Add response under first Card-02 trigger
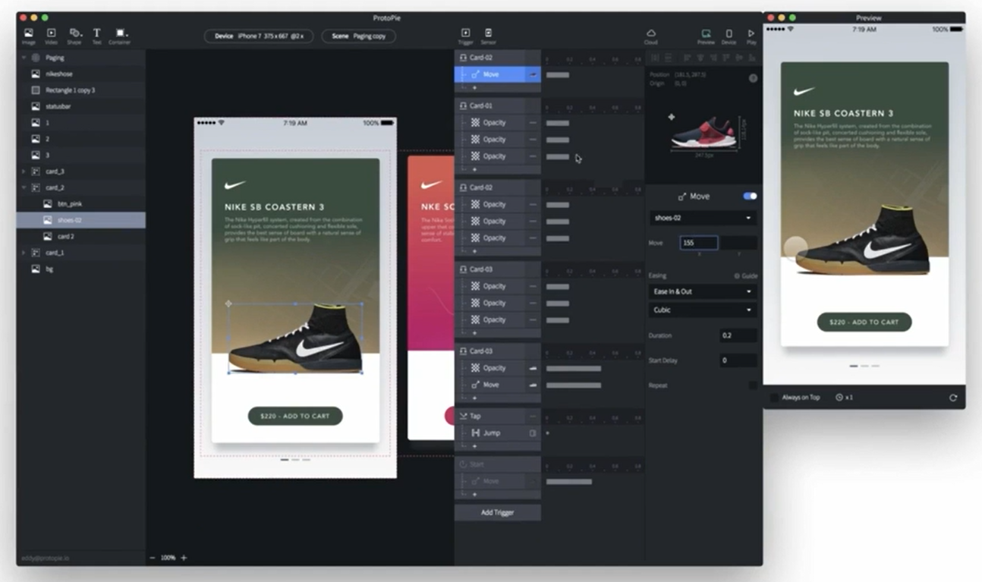 (475, 88)
